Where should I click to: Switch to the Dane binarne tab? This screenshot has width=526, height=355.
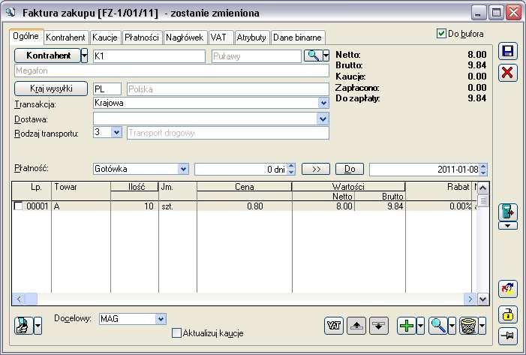click(297, 38)
